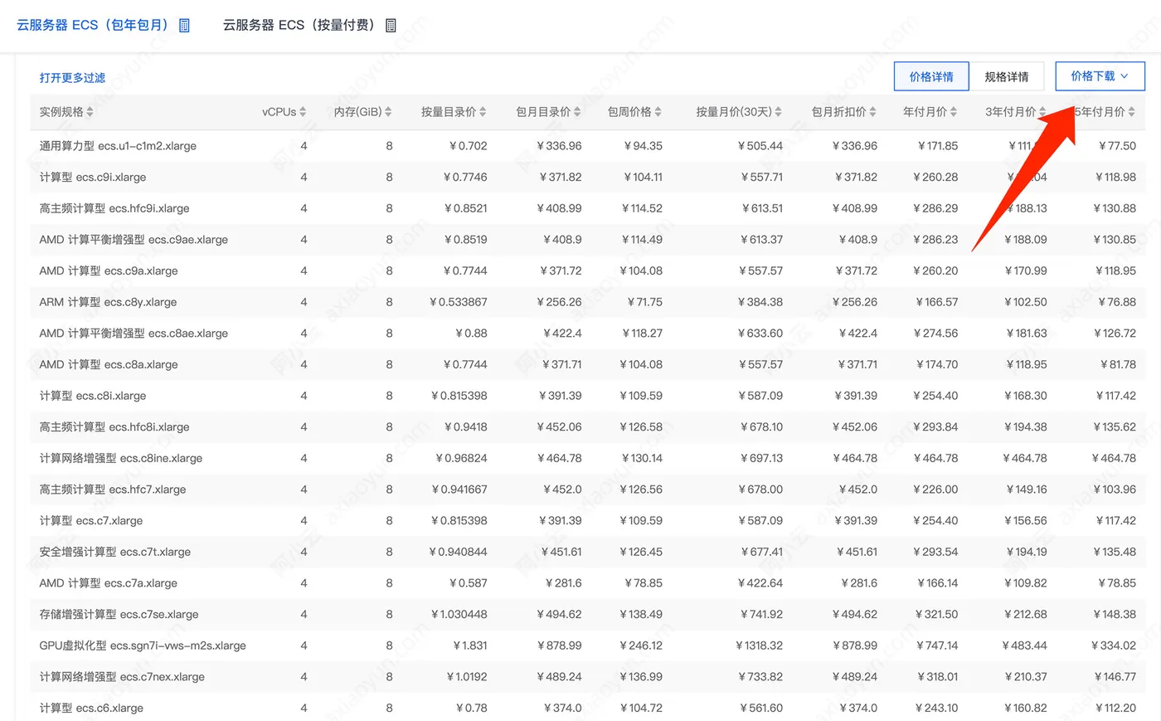The image size is (1161, 721).
Task: Select row 计算型 ecs.c8i.xlarge
Action: click(587, 396)
